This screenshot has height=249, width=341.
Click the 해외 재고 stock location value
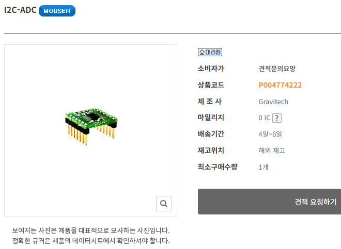pyautogui.click(x=272, y=151)
